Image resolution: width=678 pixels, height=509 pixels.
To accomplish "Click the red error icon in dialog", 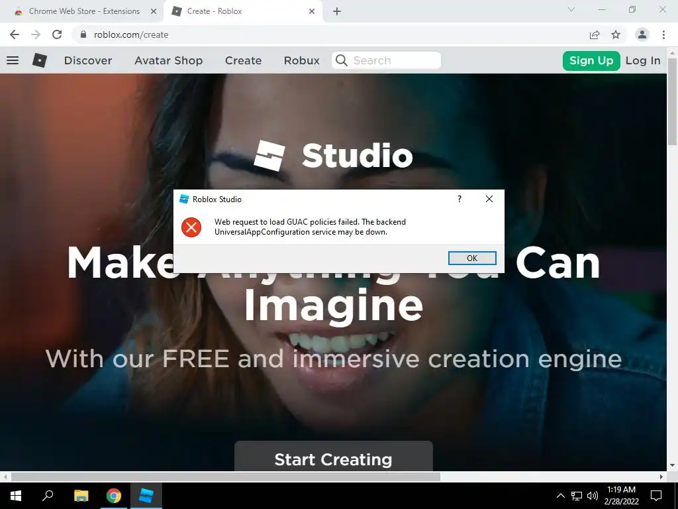I will coord(191,227).
